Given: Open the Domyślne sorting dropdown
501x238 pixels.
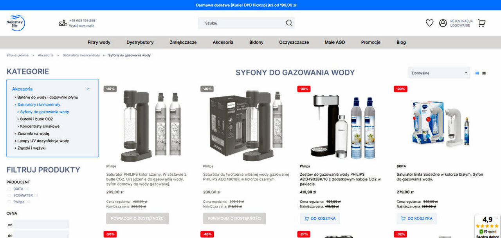Looking at the screenshot, I should point(439,73).
